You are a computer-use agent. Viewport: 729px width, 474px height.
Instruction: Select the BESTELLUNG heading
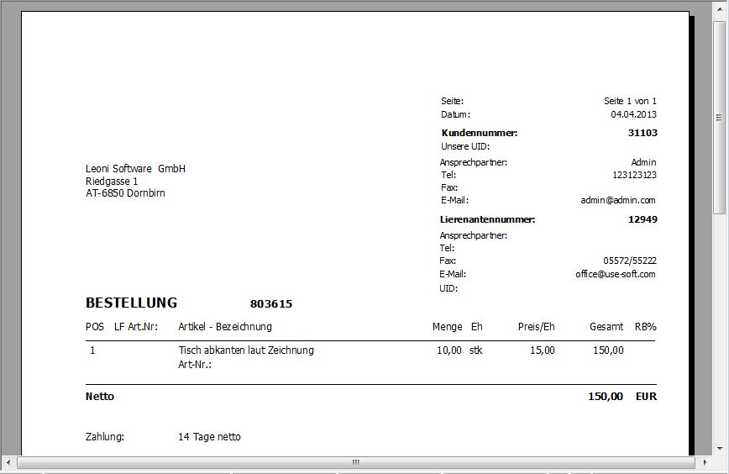[x=131, y=303]
